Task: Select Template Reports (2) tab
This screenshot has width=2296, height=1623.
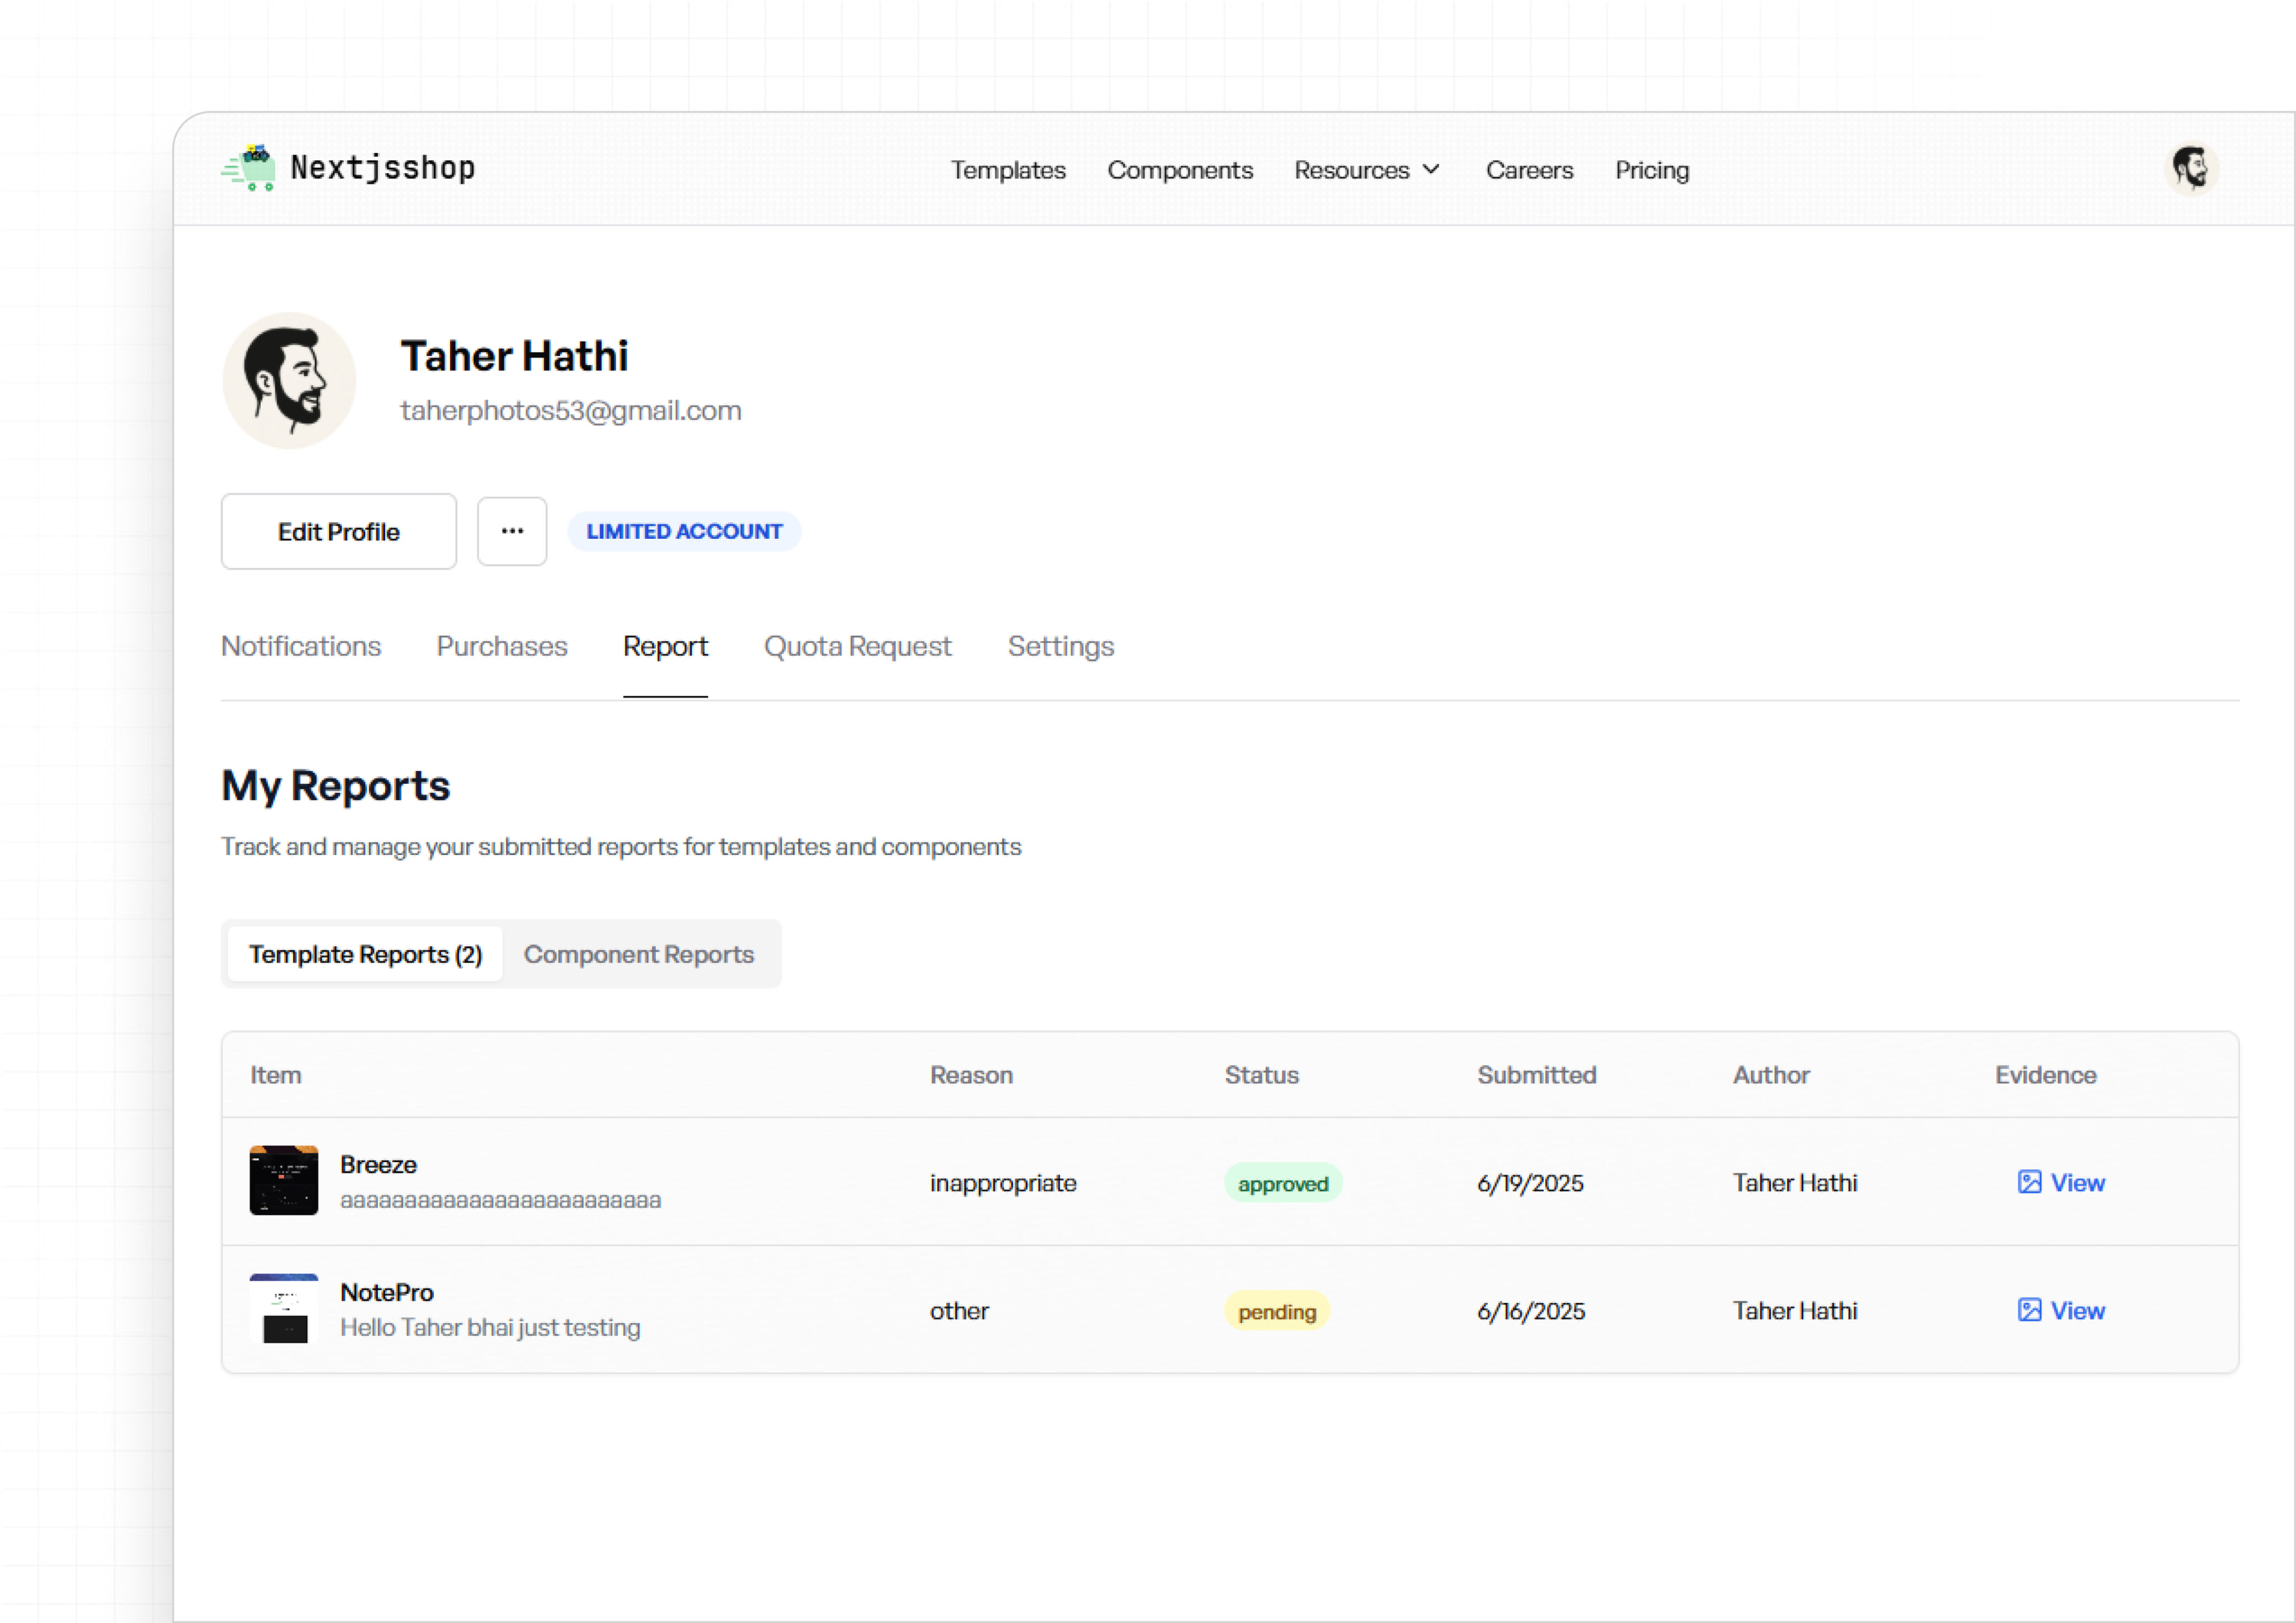Action: coord(365,954)
